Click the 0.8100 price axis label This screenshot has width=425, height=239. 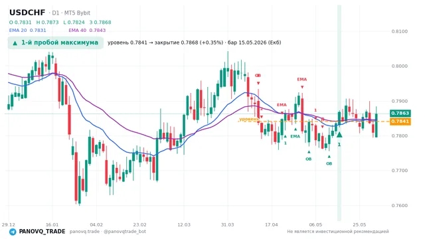pos(400,31)
